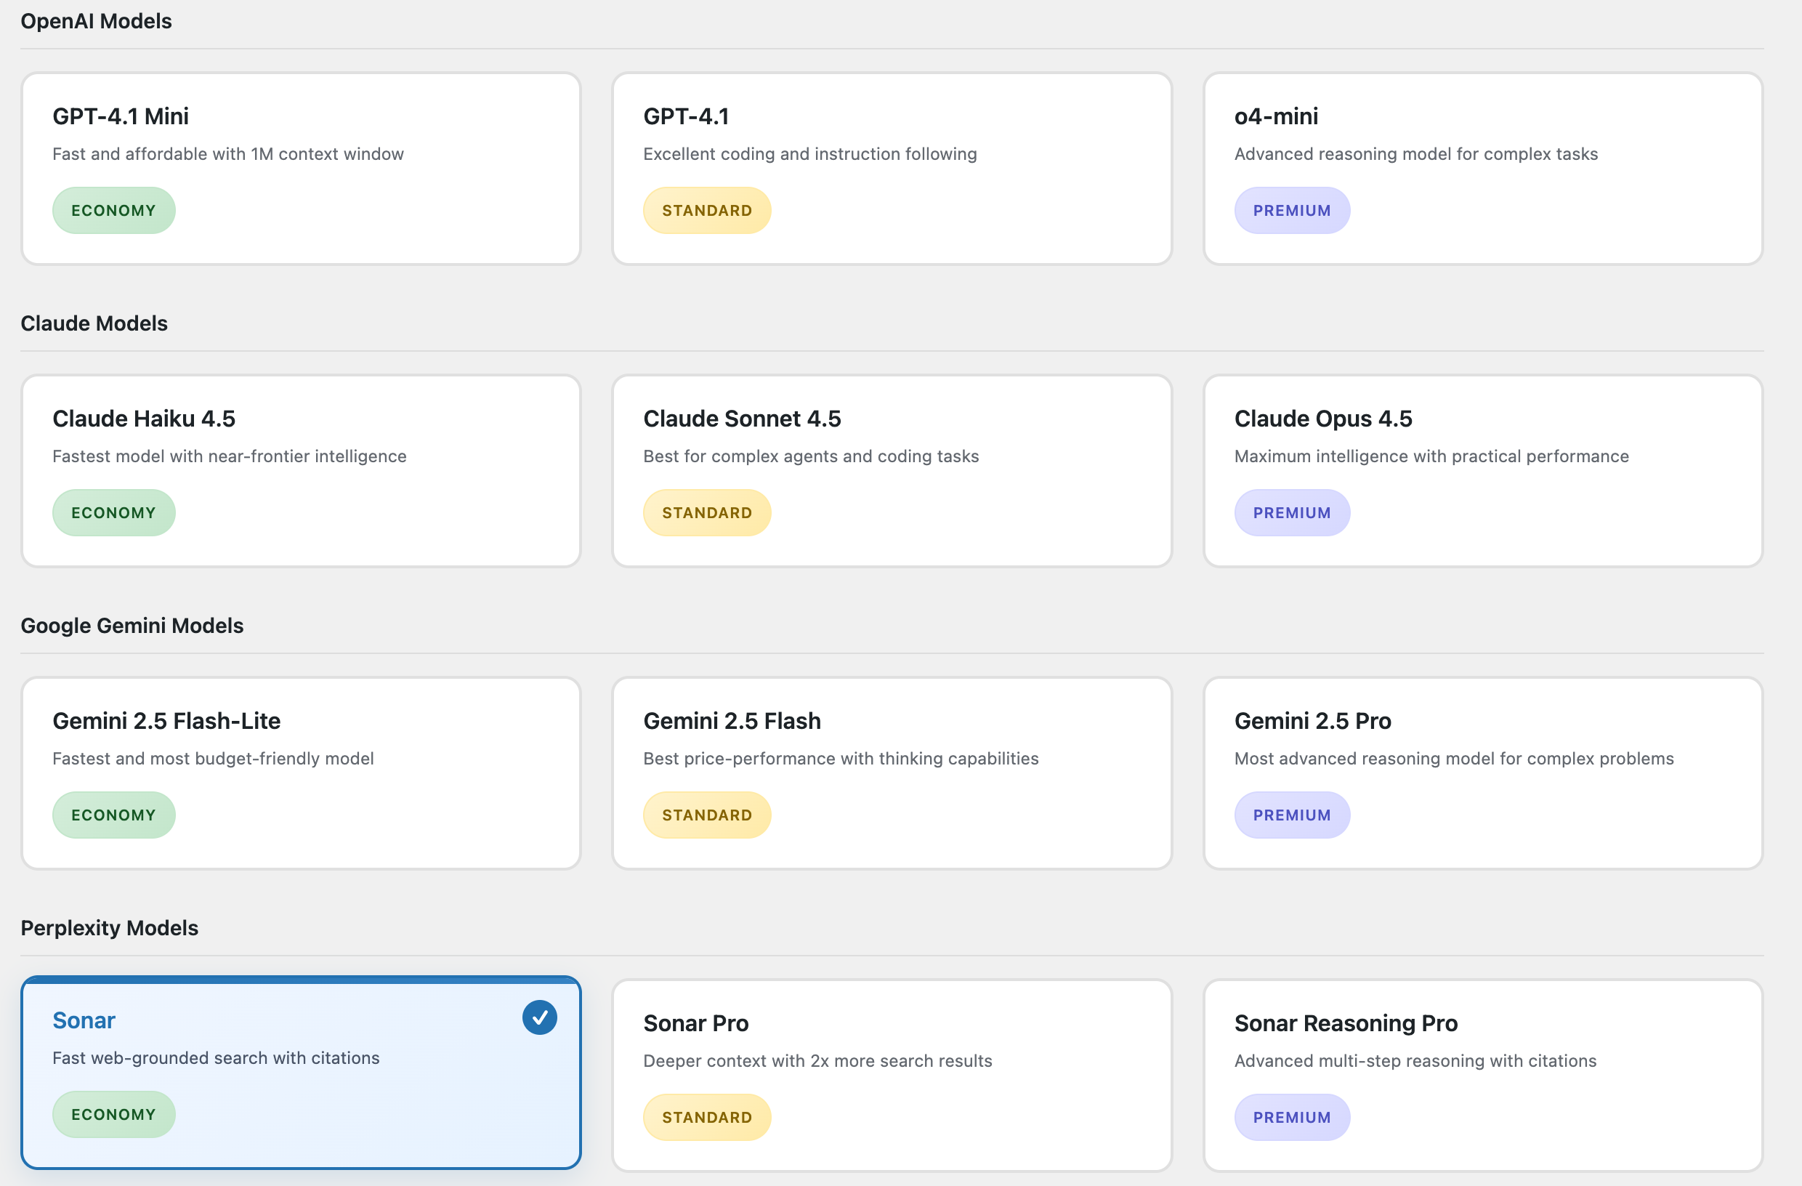1802x1186 pixels.
Task: Click the Perplexity Models section heading
Action: click(x=109, y=928)
